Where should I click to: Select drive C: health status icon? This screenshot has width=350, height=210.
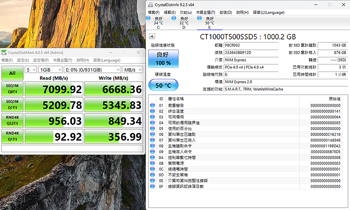click(148, 18)
